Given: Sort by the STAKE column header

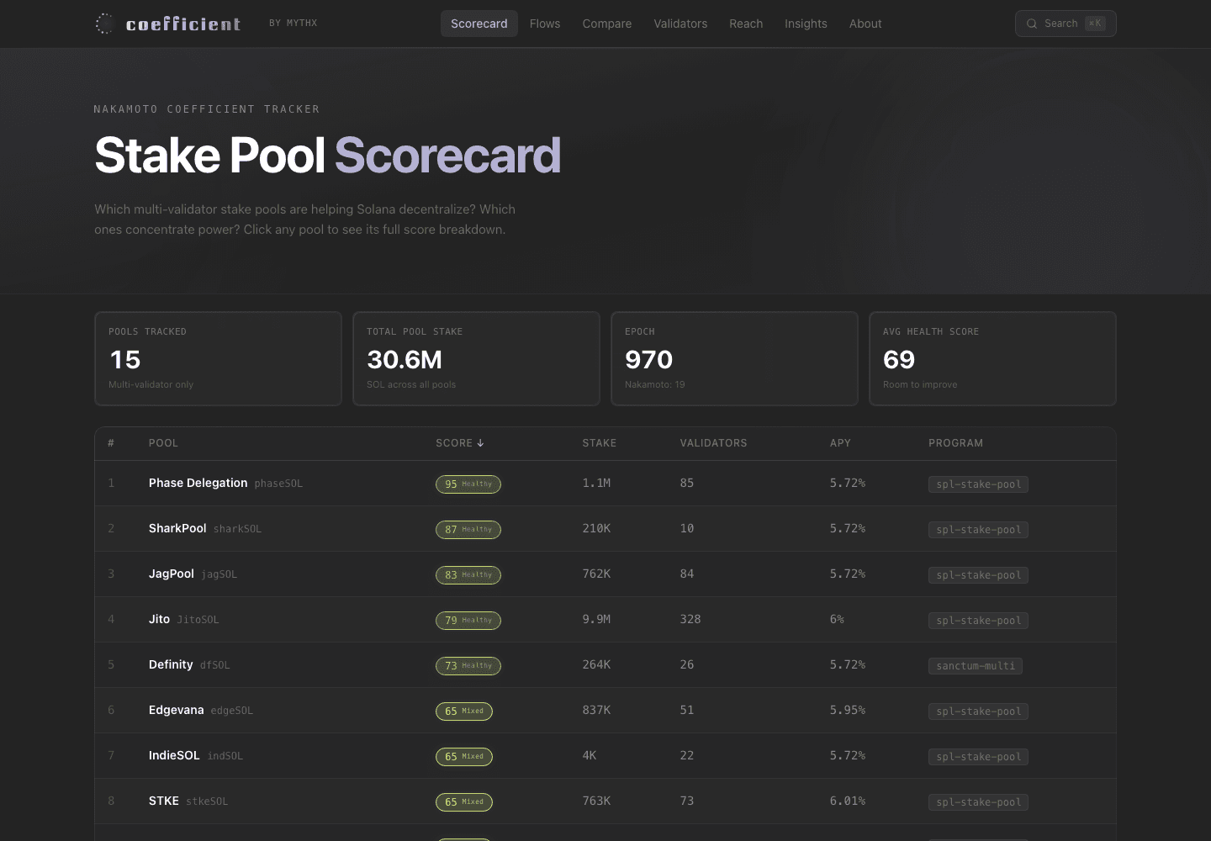Looking at the screenshot, I should 600,443.
